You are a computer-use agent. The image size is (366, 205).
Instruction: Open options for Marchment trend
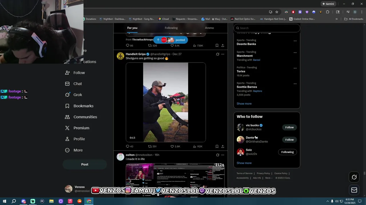[295, 52]
